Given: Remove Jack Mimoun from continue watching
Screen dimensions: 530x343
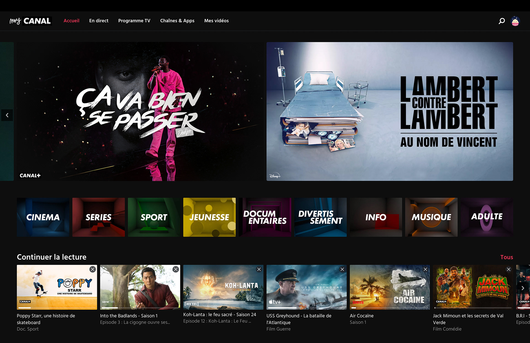Looking at the screenshot, I should tap(508, 269).
